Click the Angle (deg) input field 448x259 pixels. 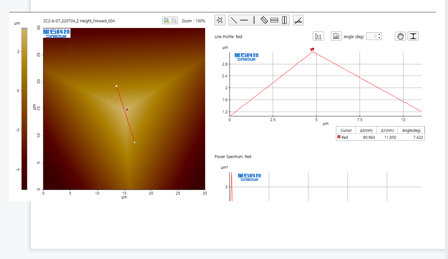372,37
